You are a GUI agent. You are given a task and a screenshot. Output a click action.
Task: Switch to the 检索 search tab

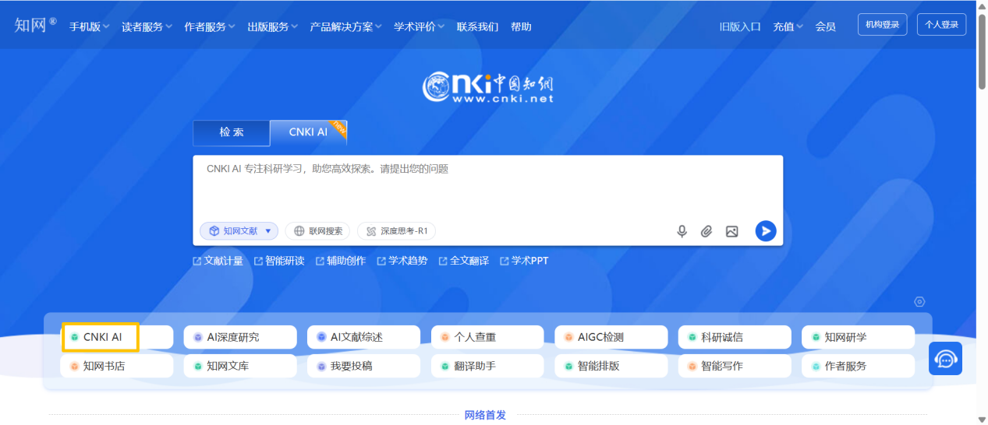232,132
